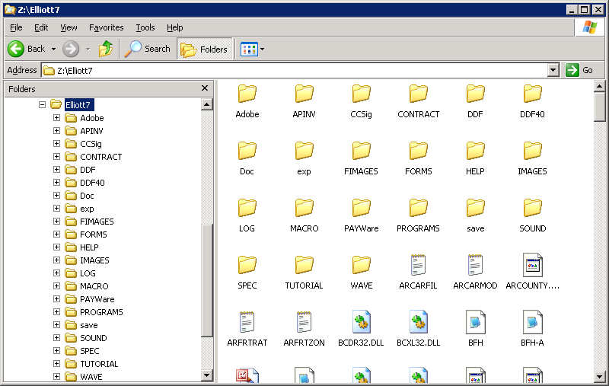Open the View menu

tap(69, 27)
